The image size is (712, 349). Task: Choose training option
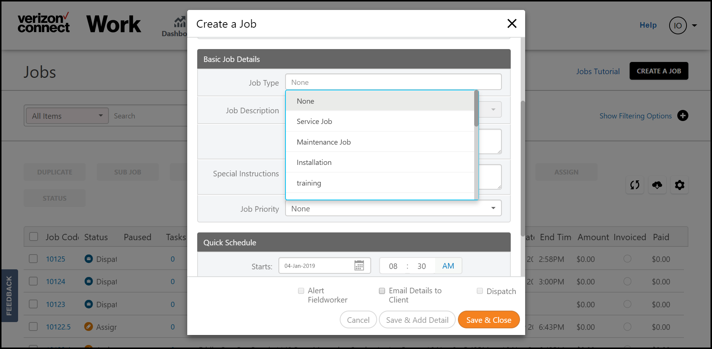[380, 183]
